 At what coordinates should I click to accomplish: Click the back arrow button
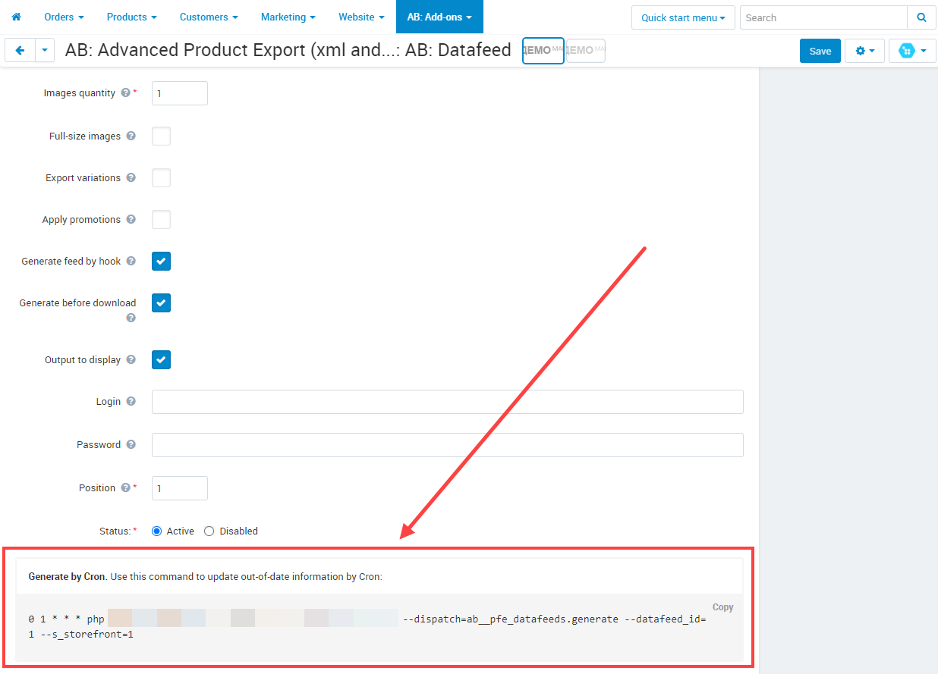click(19, 50)
